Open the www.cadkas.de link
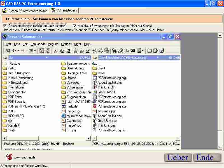 point(25,157)
